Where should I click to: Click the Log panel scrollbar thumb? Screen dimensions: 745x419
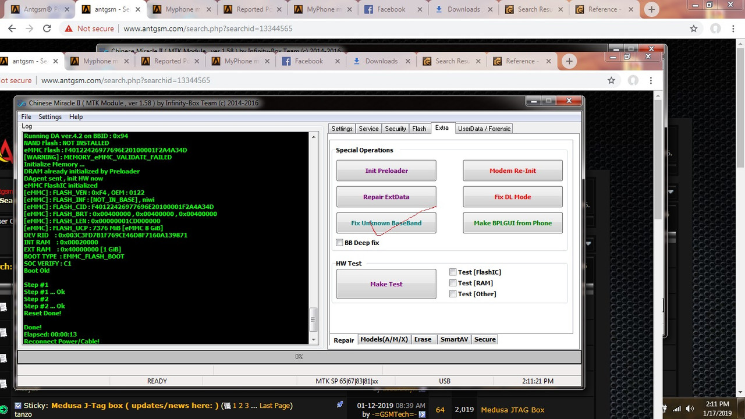314,319
